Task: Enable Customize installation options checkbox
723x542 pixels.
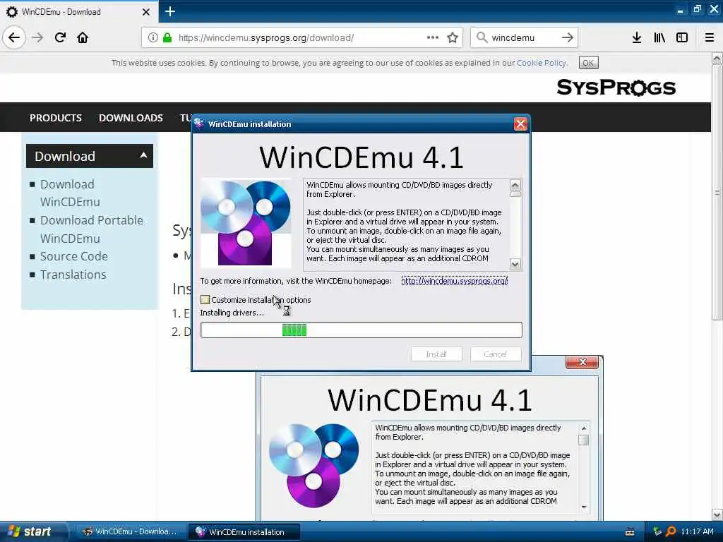Action: tap(205, 299)
